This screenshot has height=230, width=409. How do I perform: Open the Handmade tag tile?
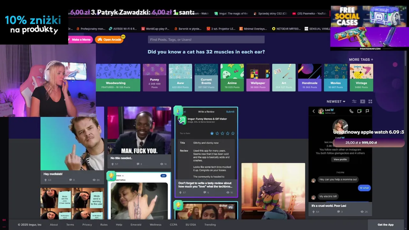310,78
